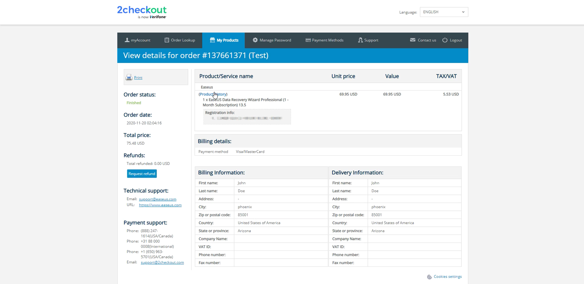Screen dimensions: 584x284
Task: Click support@2checkout.com payment support email
Action: (162, 263)
